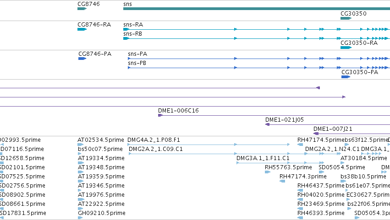The image size is (390, 220).
Task: Open the SD08902.5prime EST label
Action: 22,195
